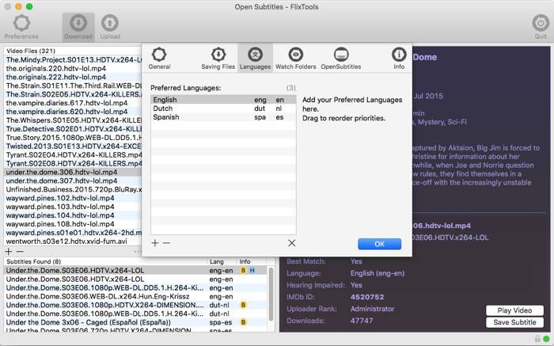Screen dimensions: 554x346
Task: Click the subtitles list vertical scrollbar
Action: (x=271, y=295)
